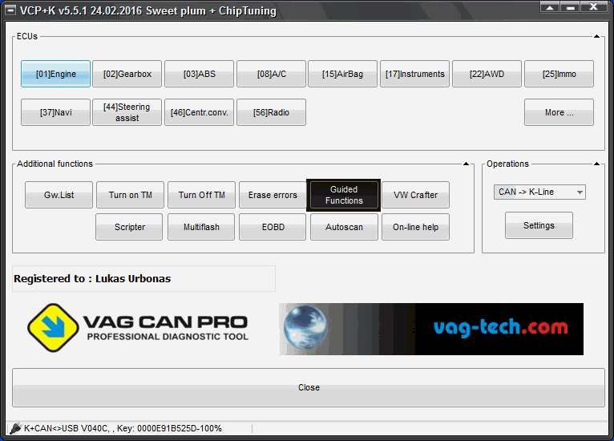Open the Gw.List function

(59, 195)
